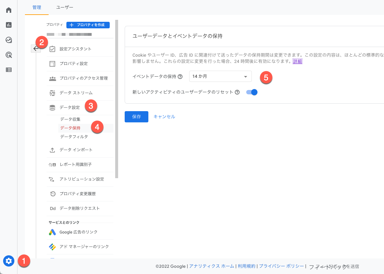Image resolution: width=384 pixels, height=274 pixels.
Task: Open Reports bar chart icon
Action: 9,25
